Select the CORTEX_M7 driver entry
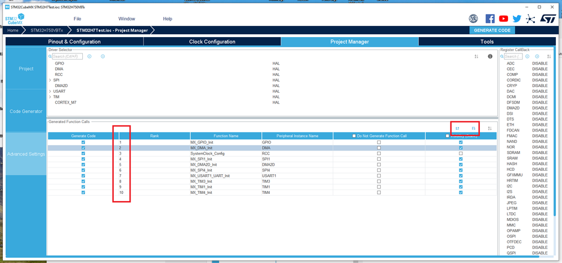This screenshot has width=562, height=263. (x=65, y=102)
